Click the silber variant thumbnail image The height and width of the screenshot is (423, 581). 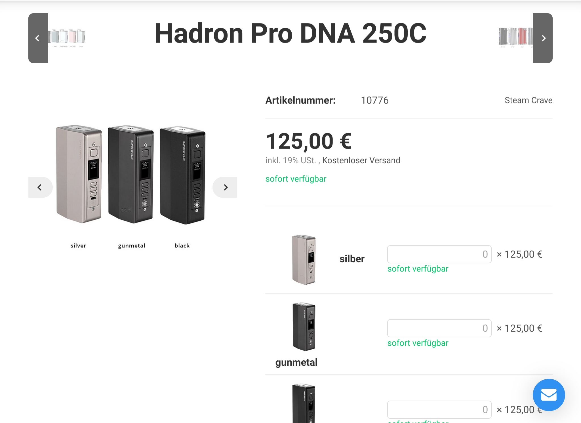[304, 259]
